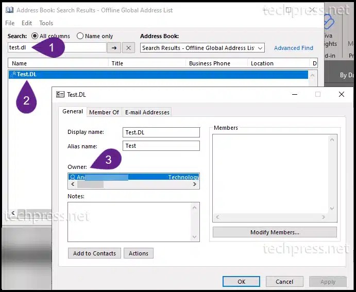The width and height of the screenshot is (356, 292).
Task: Click the Add to Contacts button
Action: (x=94, y=253)
